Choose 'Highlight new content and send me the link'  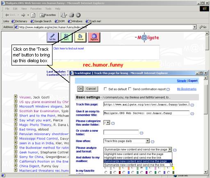[x=138, y=158]
